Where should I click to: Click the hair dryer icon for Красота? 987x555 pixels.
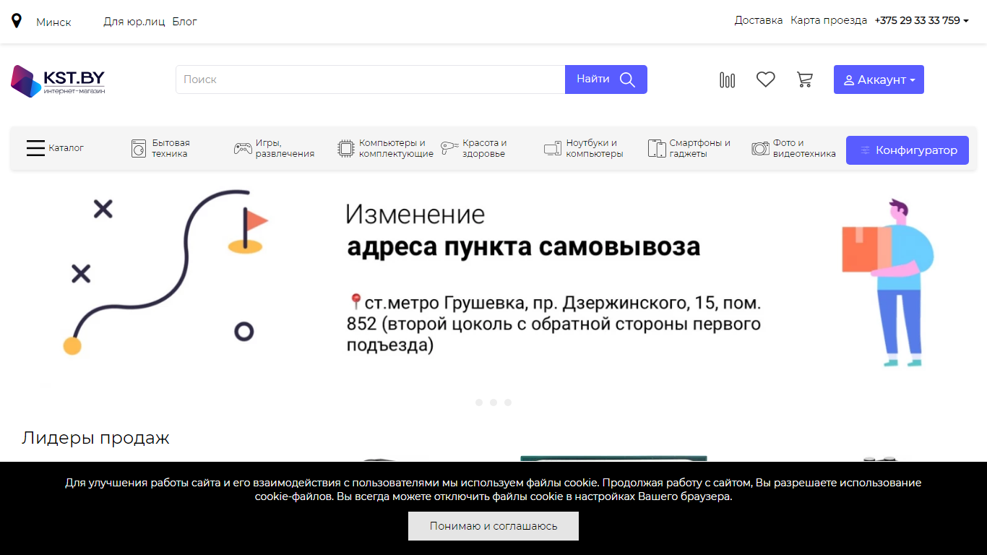[449, 148]
